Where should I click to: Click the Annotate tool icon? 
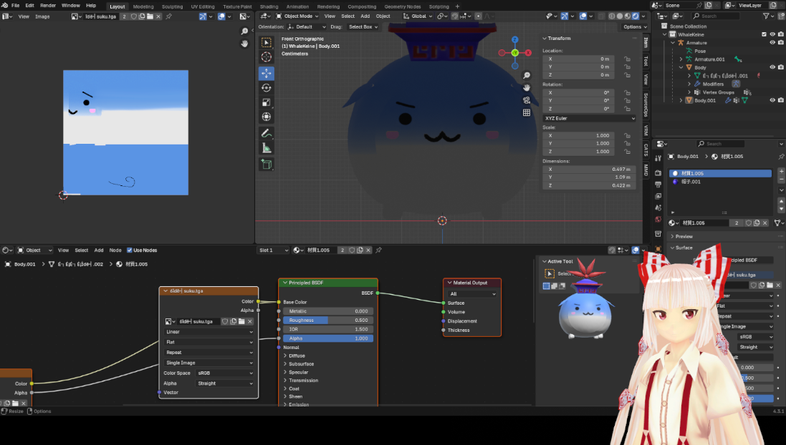(x=267, y=133)
